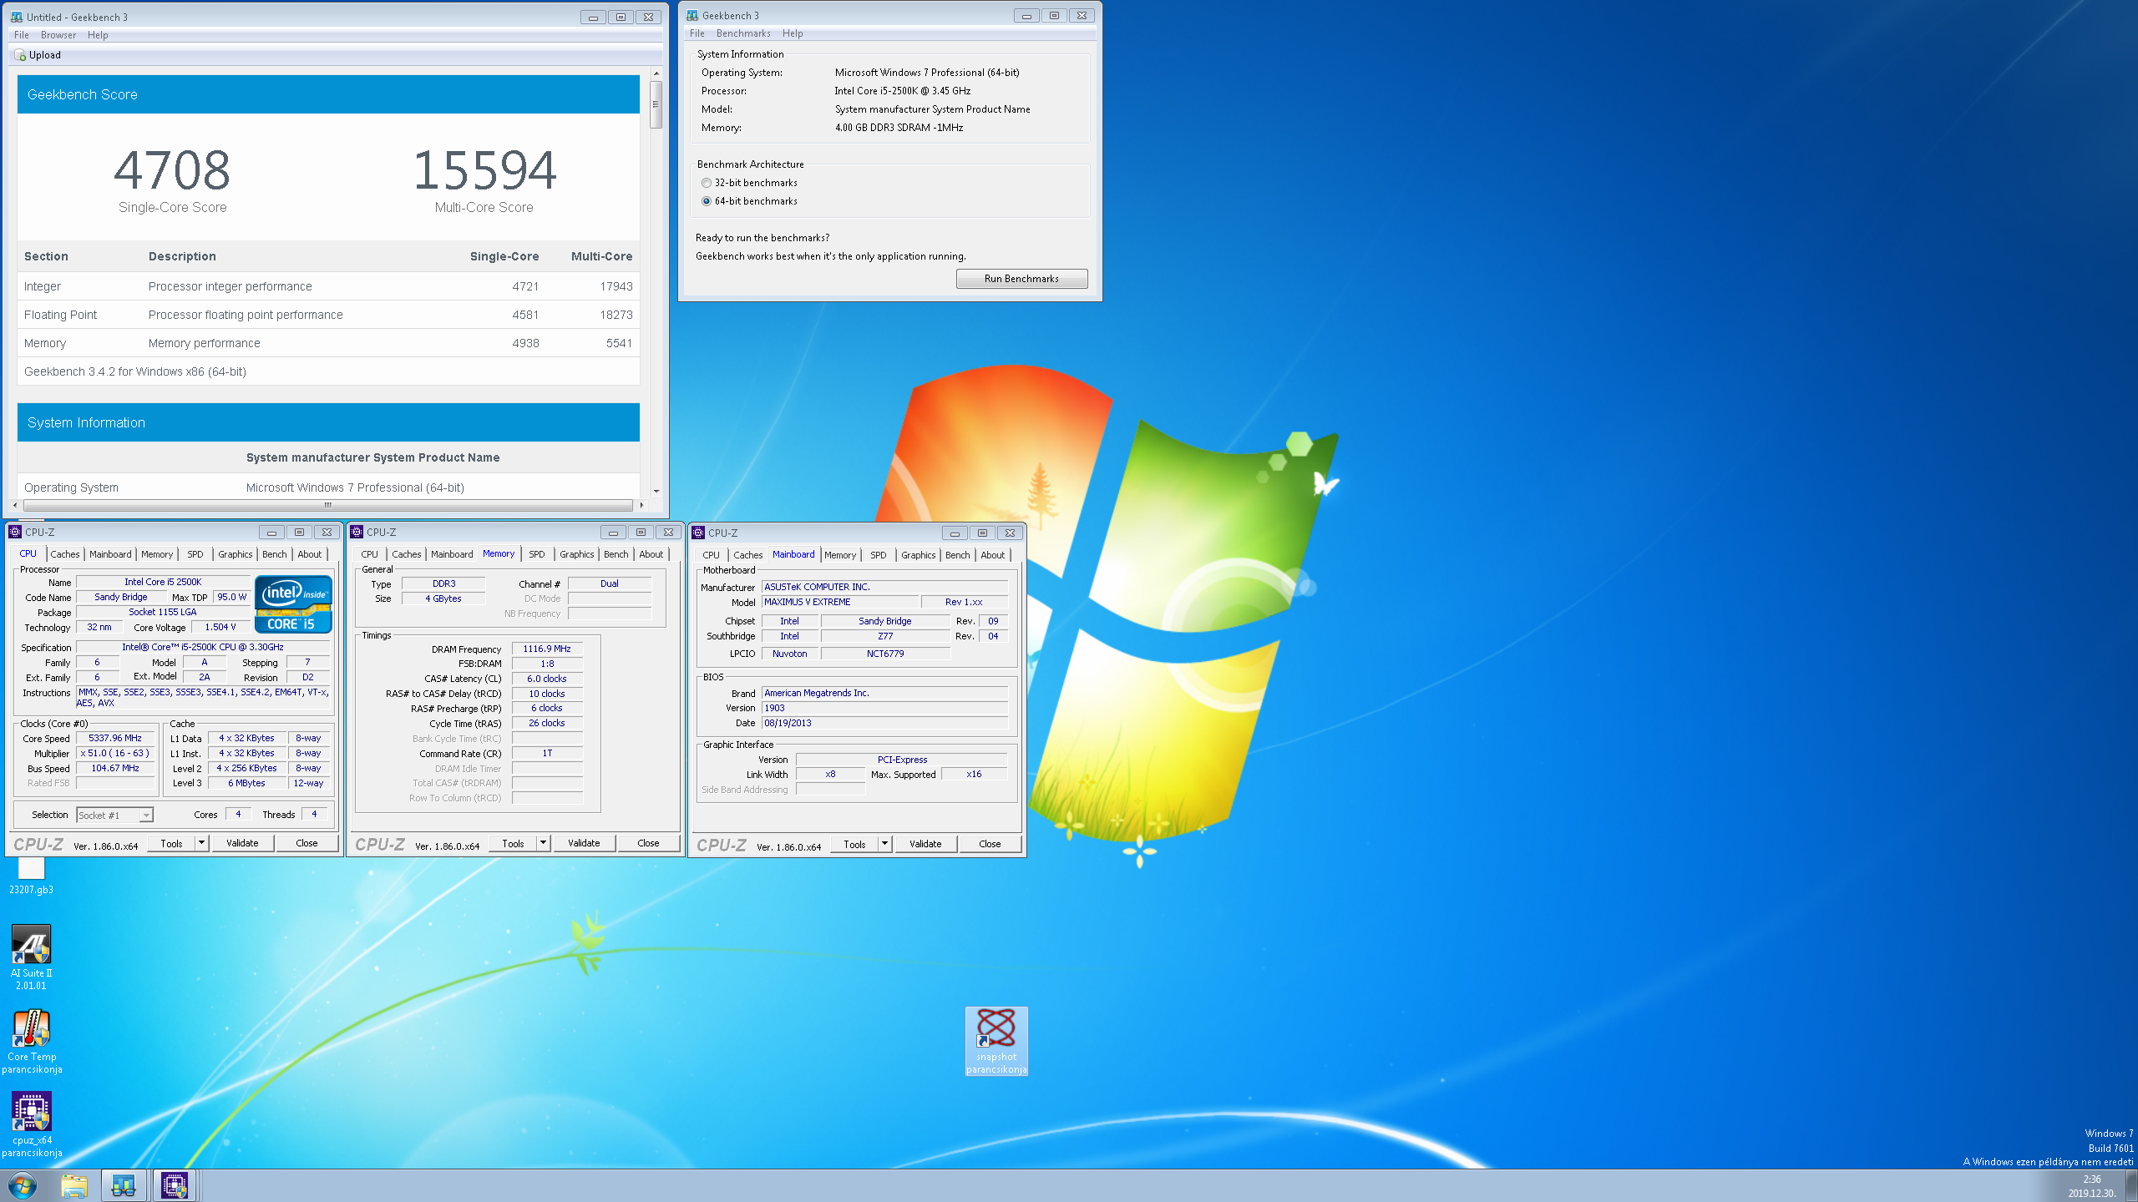Click Close button in Mainboard CPU-Z window
Image resolution: width=2138 pixels, height=1202 pixels.
click(x=990, y=844)
